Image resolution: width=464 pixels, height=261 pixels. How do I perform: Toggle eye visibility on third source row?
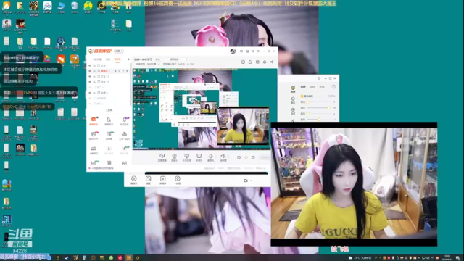click(90, 76)
